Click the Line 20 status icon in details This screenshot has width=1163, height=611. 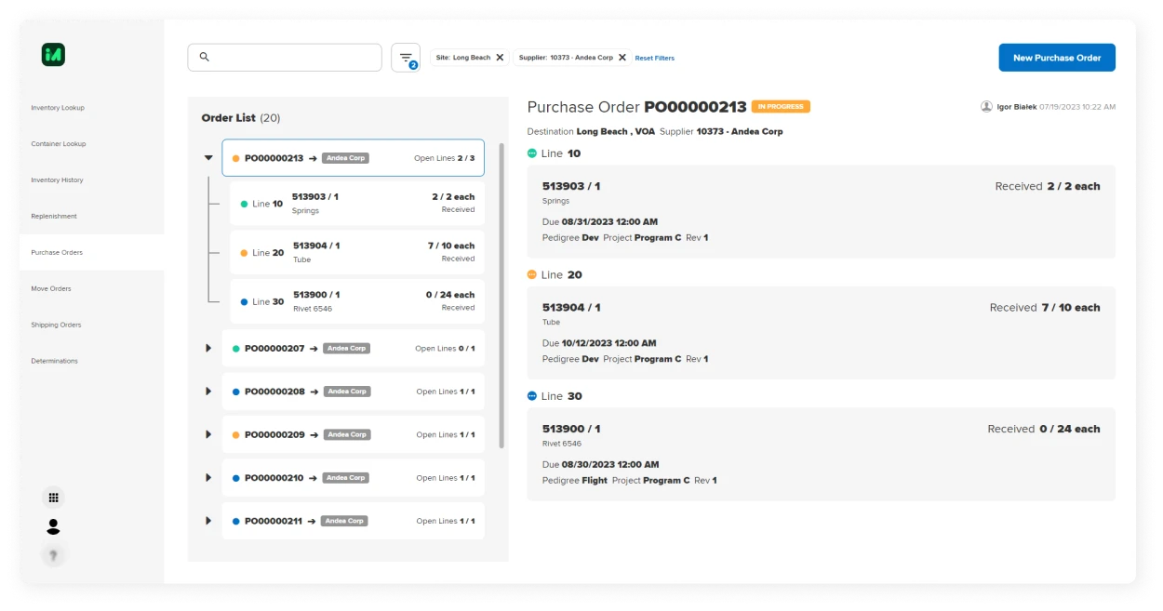[532, 274]
